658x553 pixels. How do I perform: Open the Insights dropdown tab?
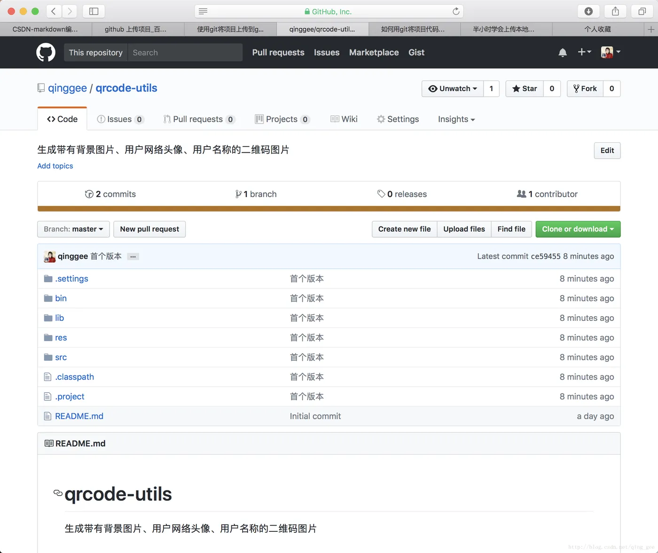(x=456, y=119)
